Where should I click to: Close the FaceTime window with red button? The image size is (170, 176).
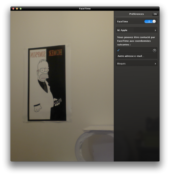(13, 9)
